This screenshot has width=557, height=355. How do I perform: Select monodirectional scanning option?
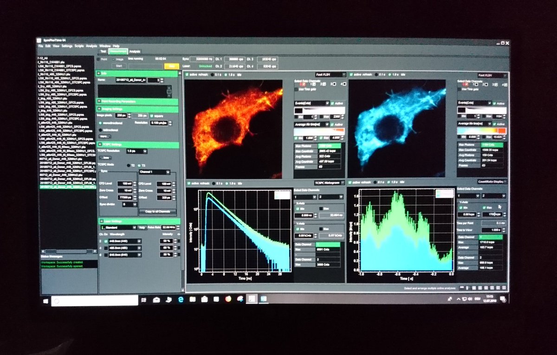coord(99,123)
